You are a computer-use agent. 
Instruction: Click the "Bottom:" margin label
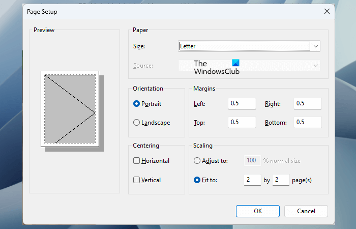click(276, 123)
